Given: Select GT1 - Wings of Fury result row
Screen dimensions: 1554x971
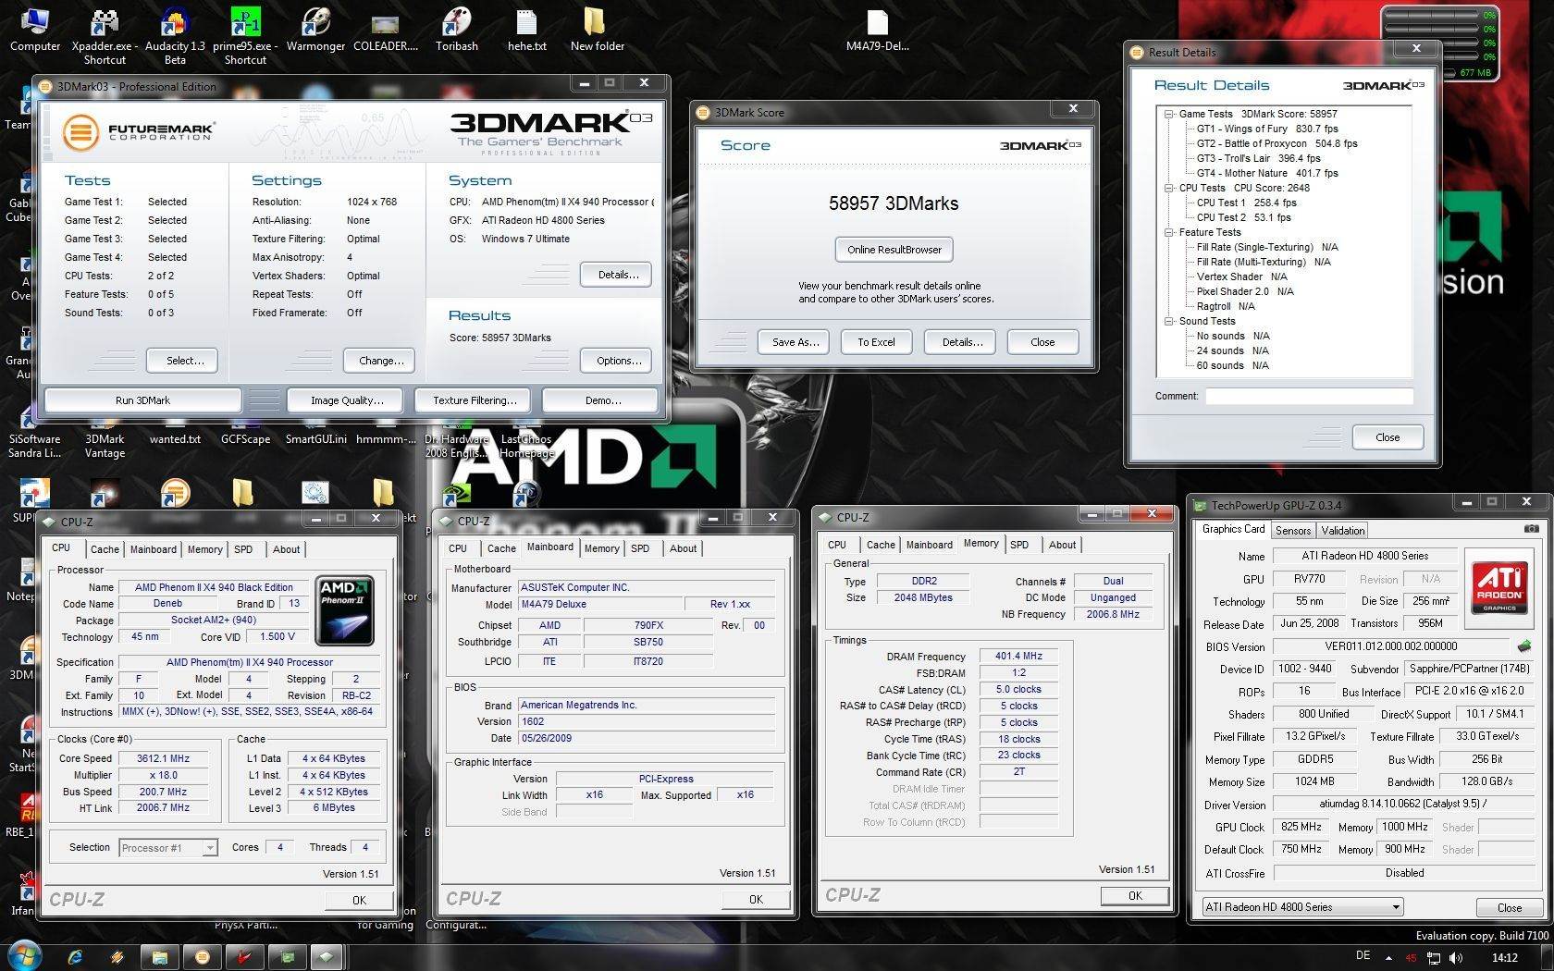Looking at the screenshot, I should [1267, 129].
